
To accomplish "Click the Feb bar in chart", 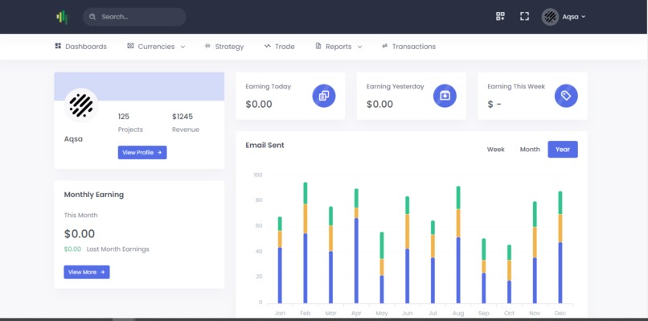I will (x=306, y=243).
